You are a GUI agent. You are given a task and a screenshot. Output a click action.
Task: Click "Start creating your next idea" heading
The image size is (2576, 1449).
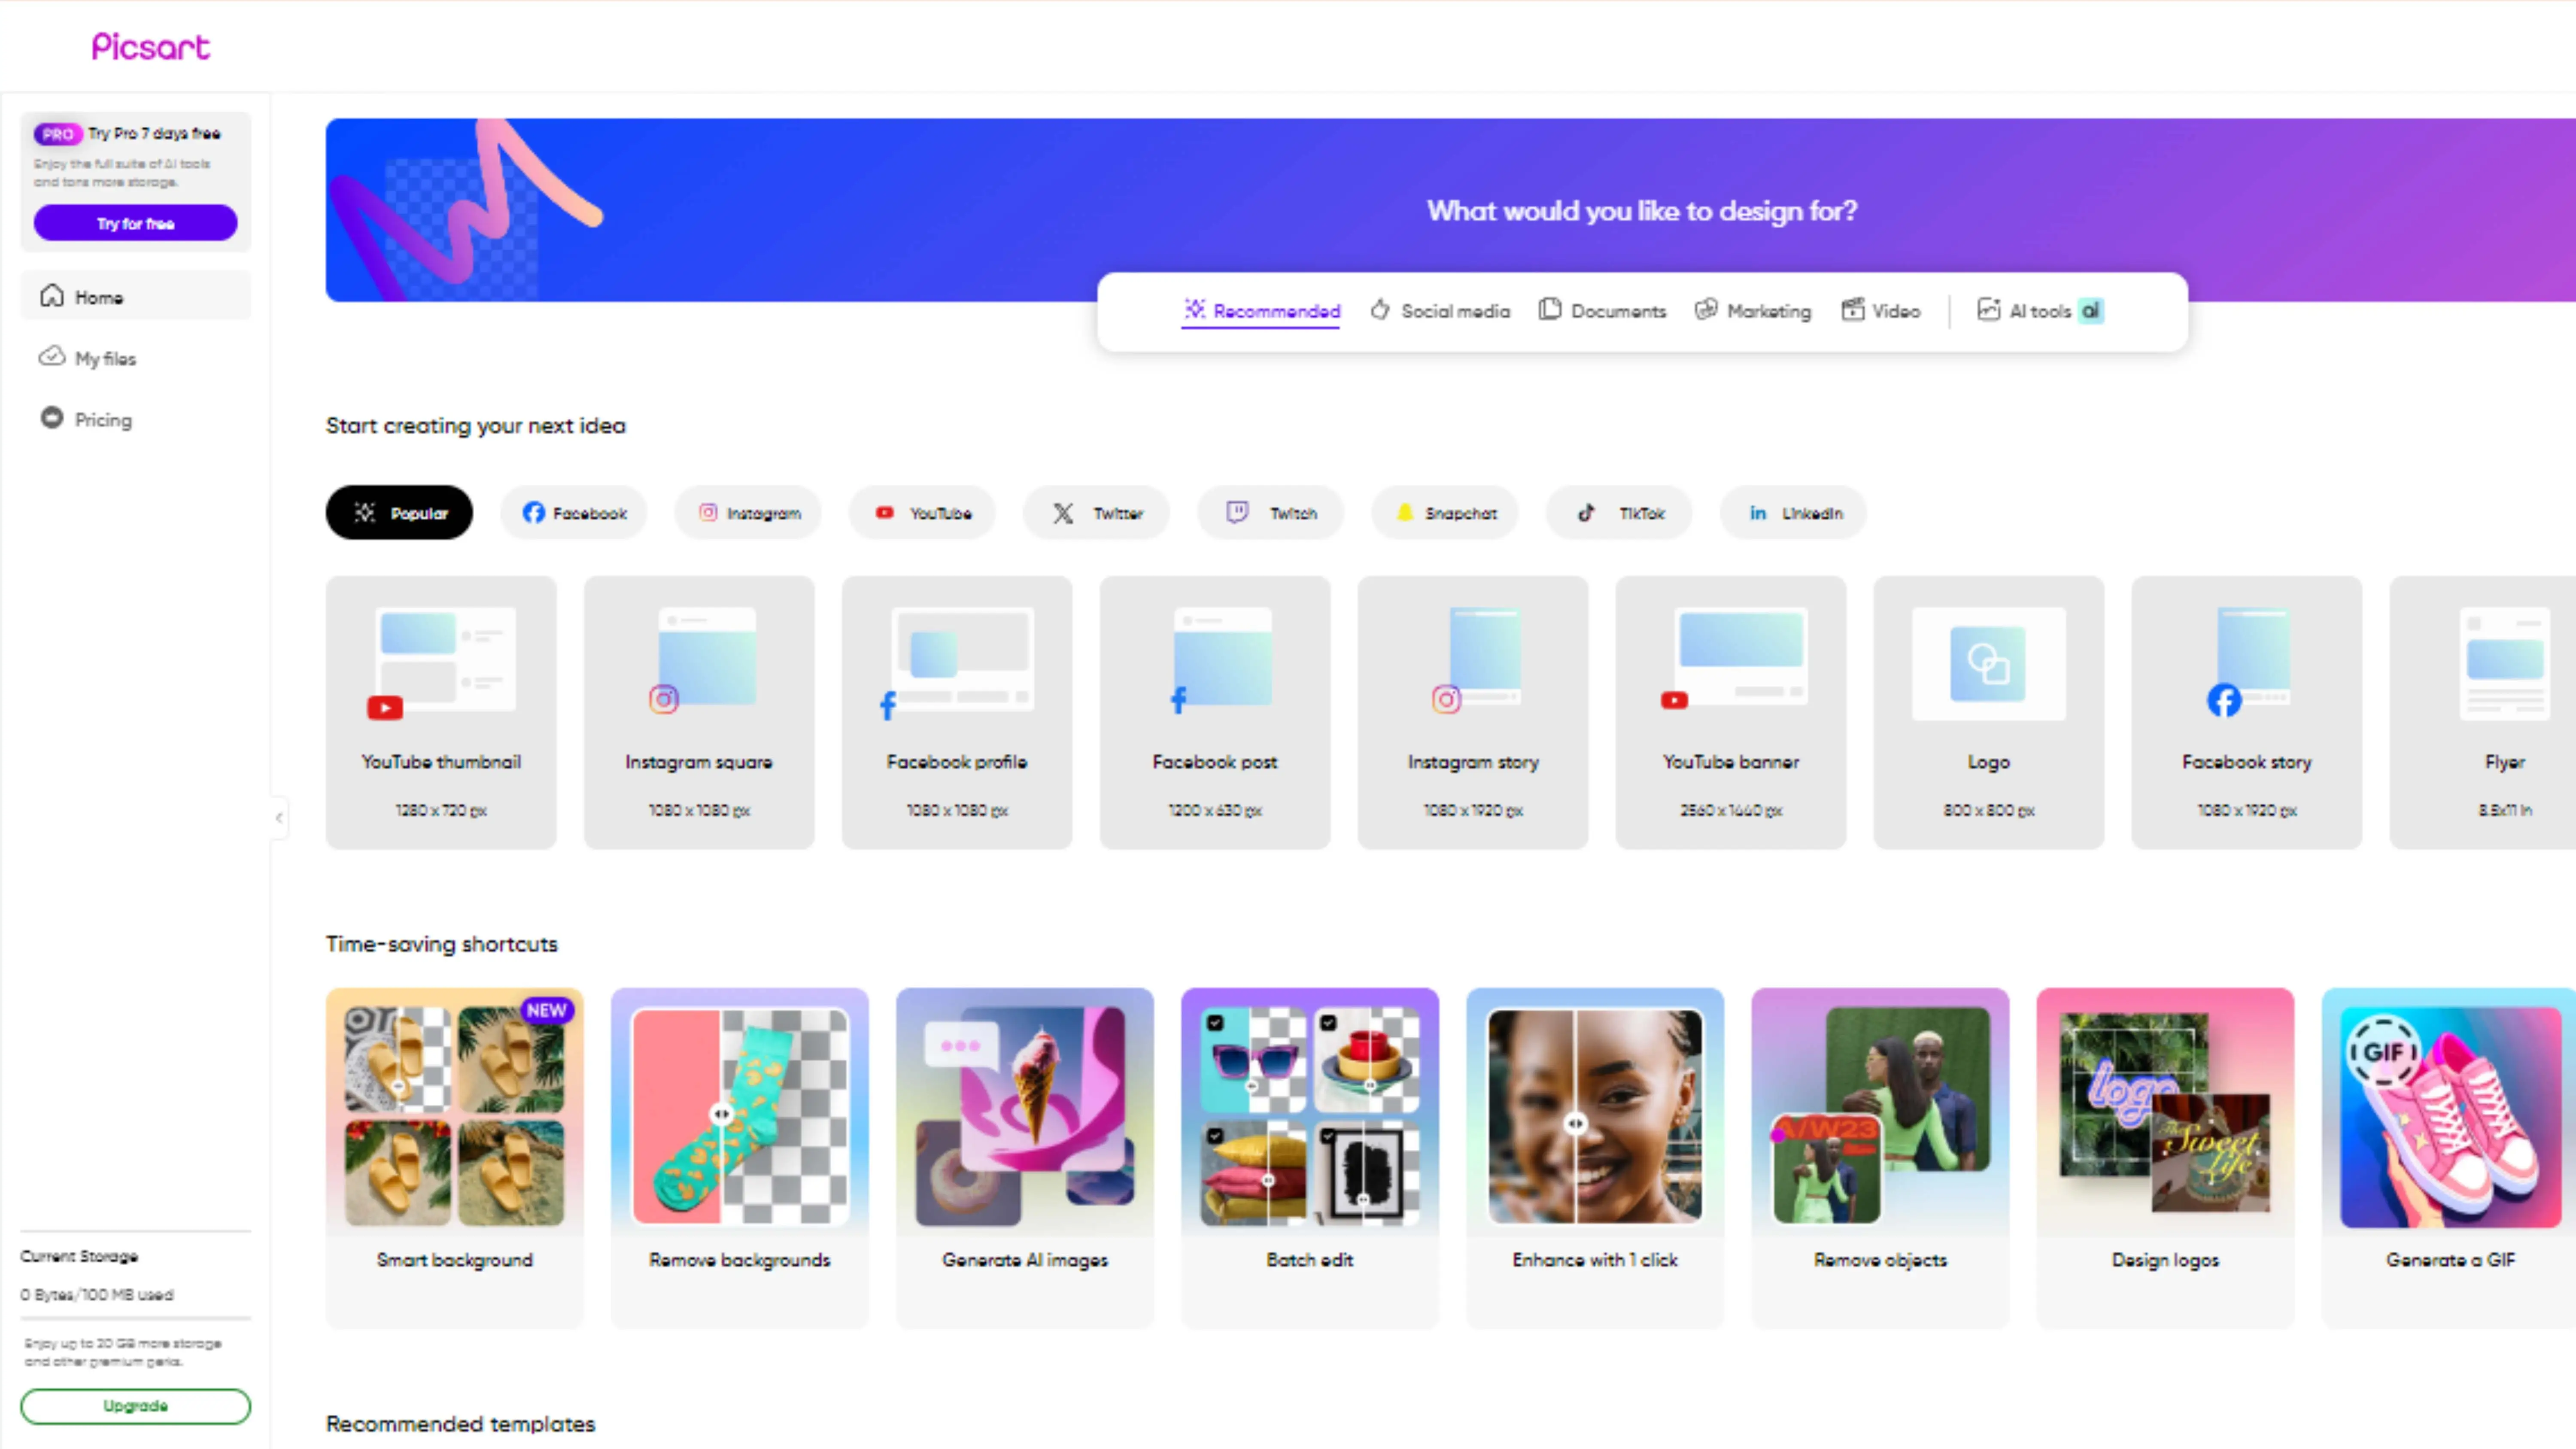[476, 426]
